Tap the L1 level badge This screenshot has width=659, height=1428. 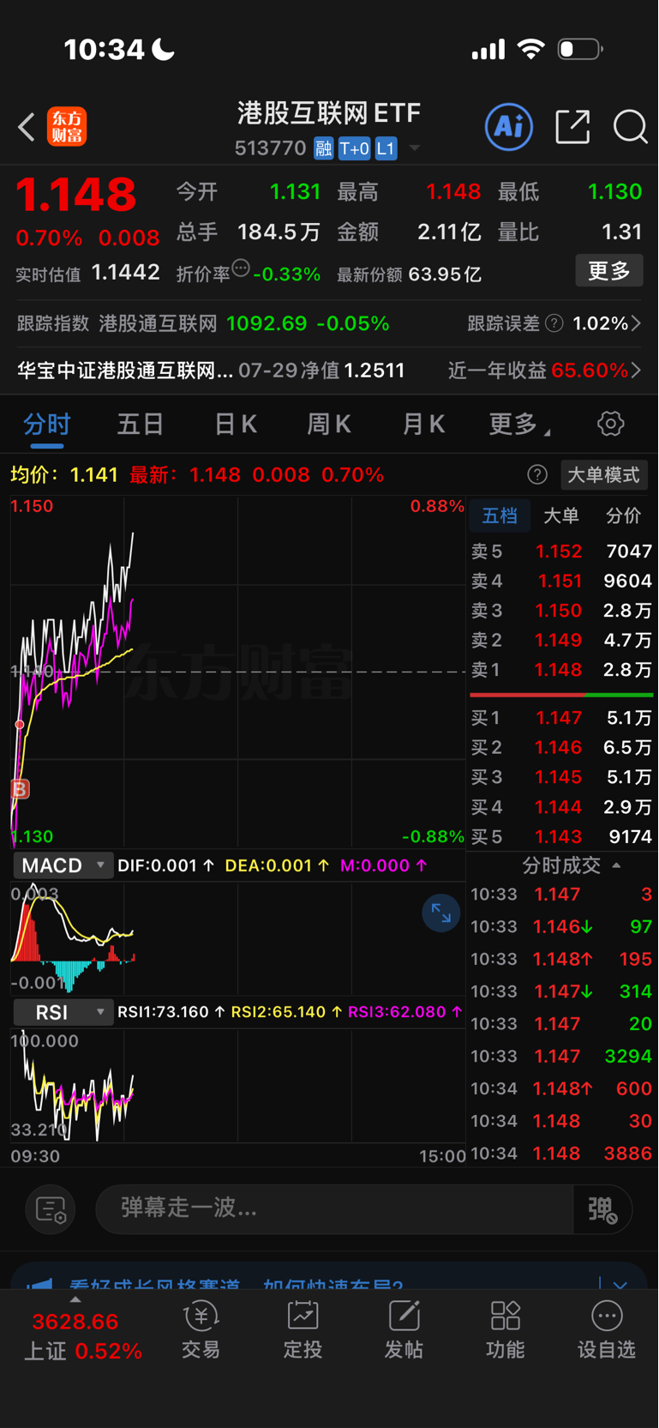pos(386,148)
